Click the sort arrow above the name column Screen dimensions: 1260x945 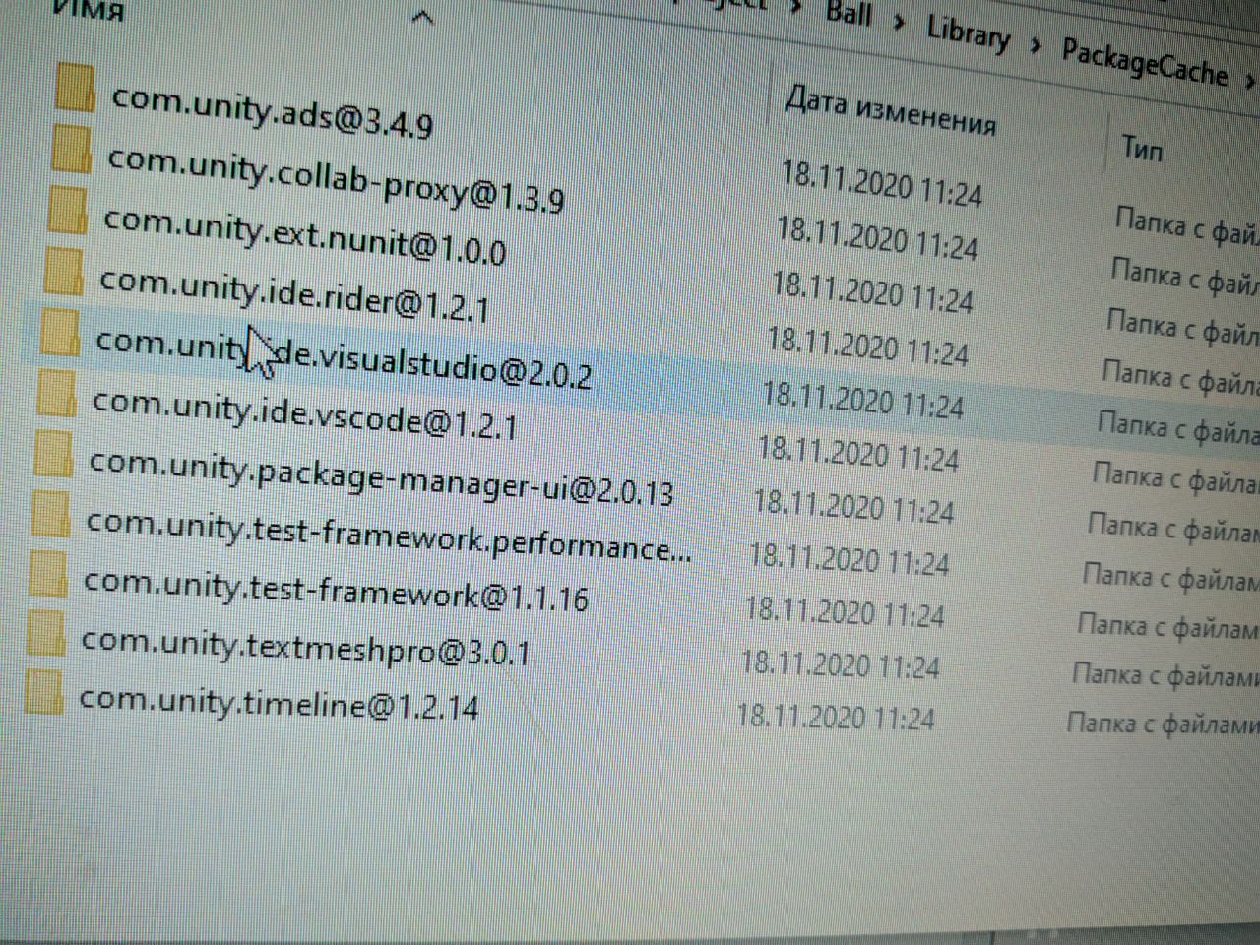421,17
